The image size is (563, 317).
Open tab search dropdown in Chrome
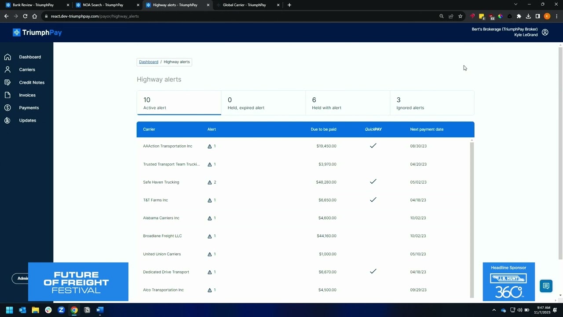[515, 4]
